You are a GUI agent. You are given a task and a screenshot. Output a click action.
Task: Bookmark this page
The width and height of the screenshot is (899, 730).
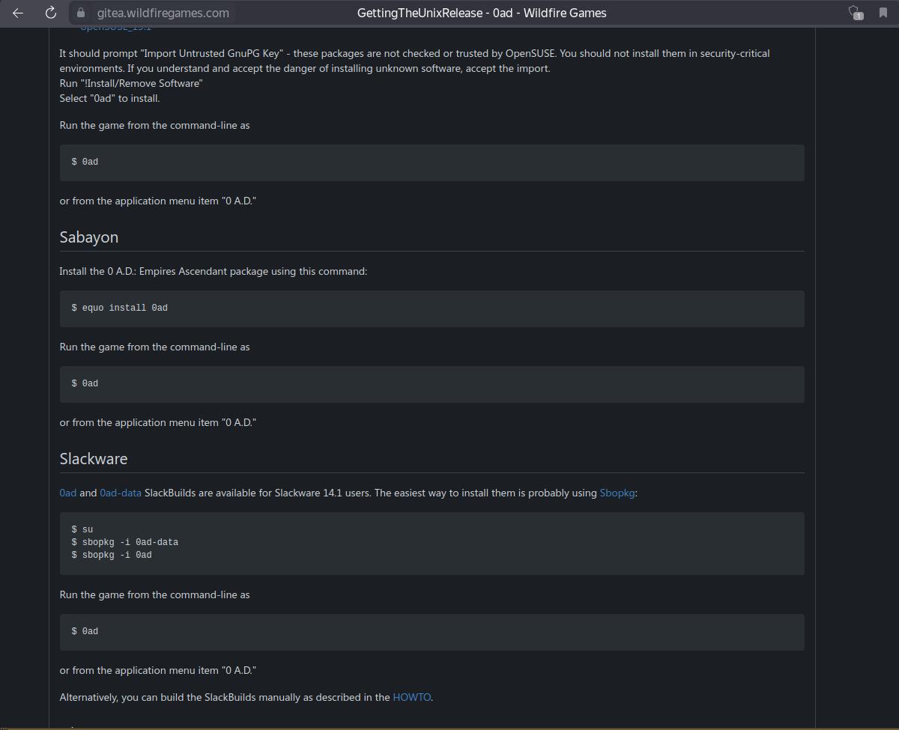pos(883,13)
